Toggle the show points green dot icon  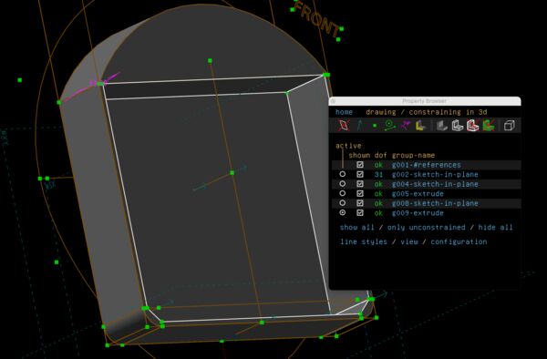pyautogui.click(x=375, y=126)
